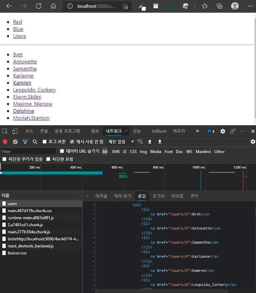Open search in the Network panel

tap(35, 142)
